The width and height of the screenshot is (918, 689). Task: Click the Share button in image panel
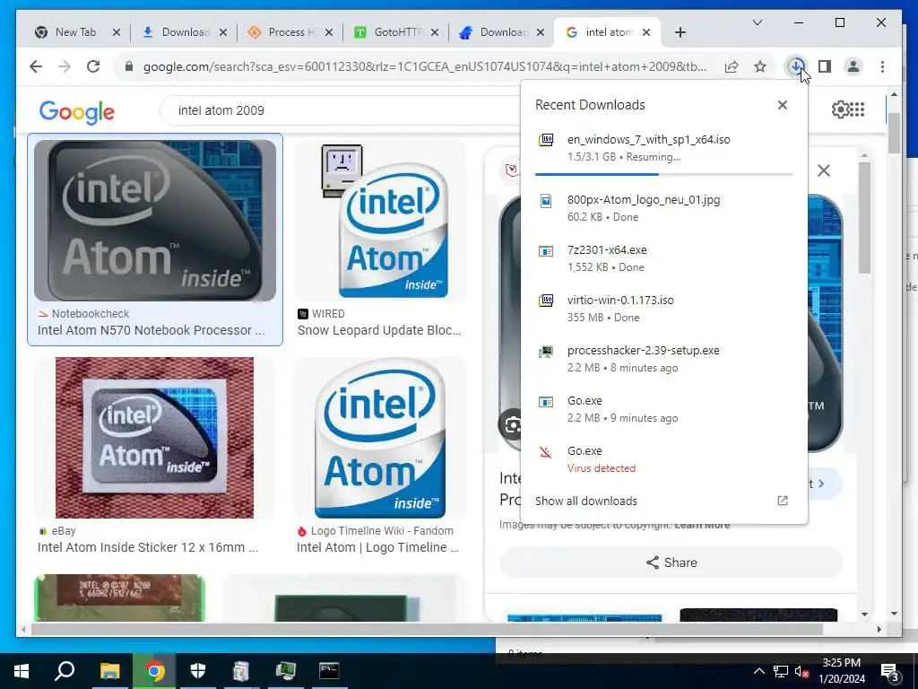click(671, 563)
